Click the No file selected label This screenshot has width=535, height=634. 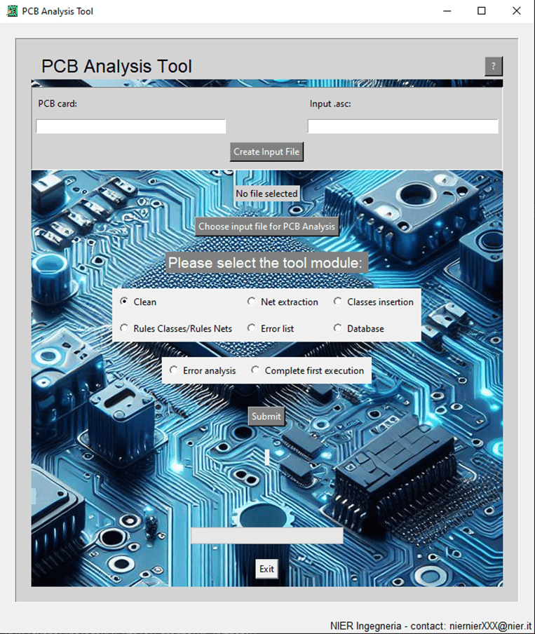pos(267,194)
